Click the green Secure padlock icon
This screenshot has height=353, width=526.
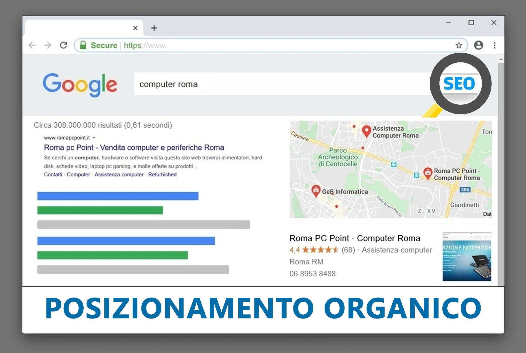pos(83,45)
